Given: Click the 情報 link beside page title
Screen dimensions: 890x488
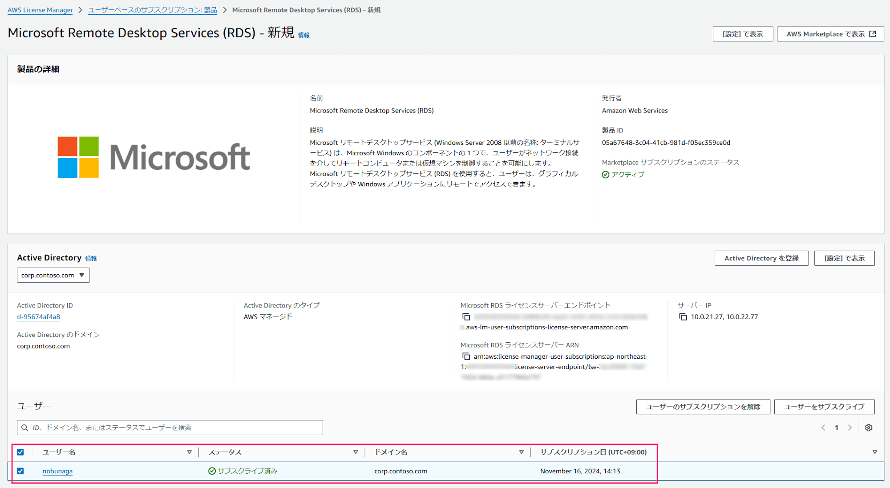Looking at the screenshot, I should [304, 35].
